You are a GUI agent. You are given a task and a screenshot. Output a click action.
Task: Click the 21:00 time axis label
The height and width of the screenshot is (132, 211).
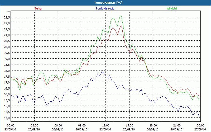[177, 126]
